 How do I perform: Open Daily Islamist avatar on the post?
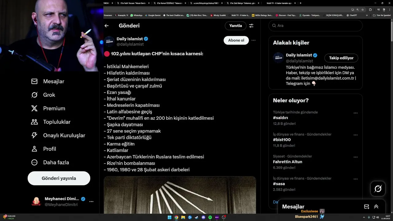point(109,41)
